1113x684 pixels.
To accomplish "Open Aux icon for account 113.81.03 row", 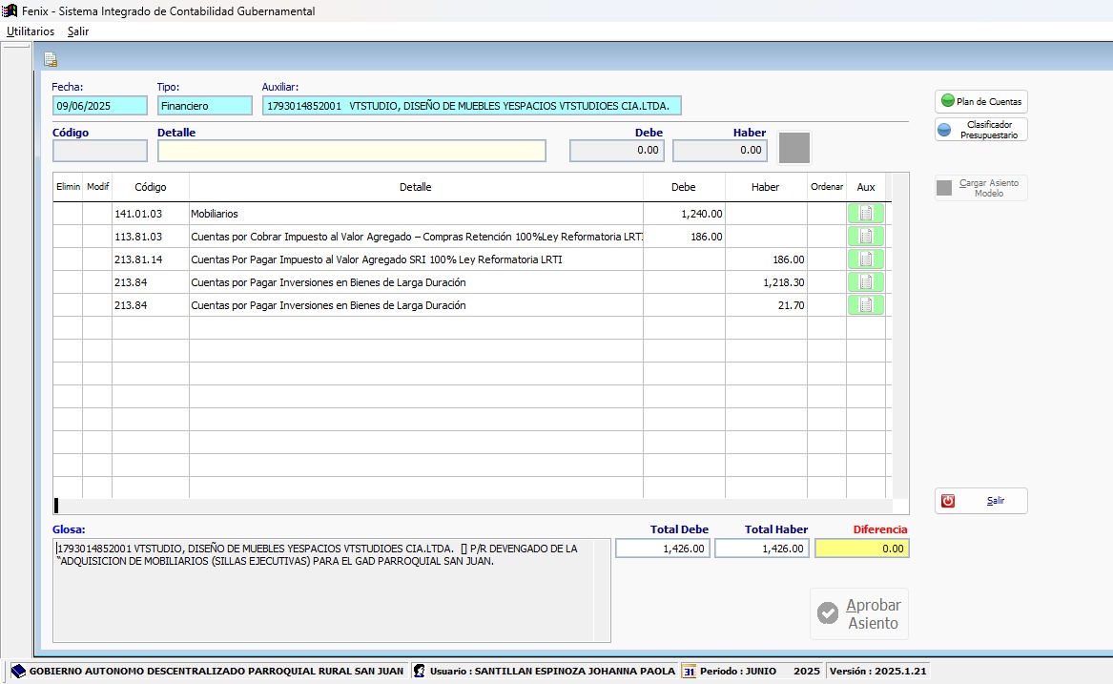I will (x=865, y=237).
